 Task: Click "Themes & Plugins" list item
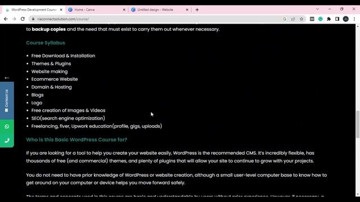(x=51, y=63)
